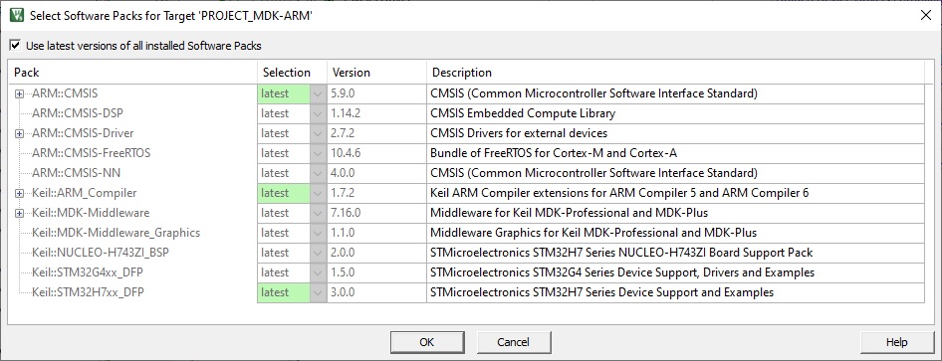
Task: Expand the ARM::CMSIS pack tree node
Action: tap(20, 93)
